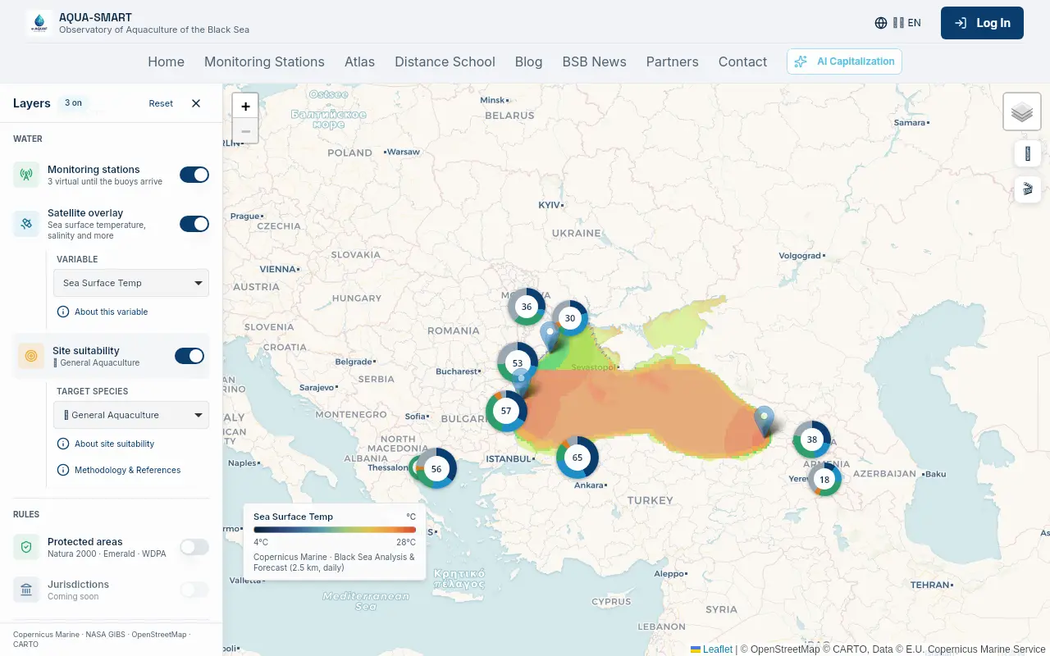Click the Sea Surface Temp color gradient bar
Image resolution: width=1050 pixels, height=656 pixels.
tap(335, 530)
